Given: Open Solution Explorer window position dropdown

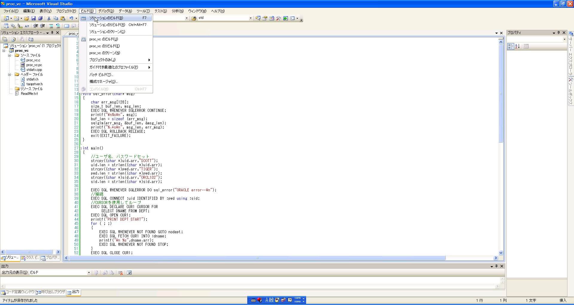Looking at the screenshot, I should coord(48,33).
